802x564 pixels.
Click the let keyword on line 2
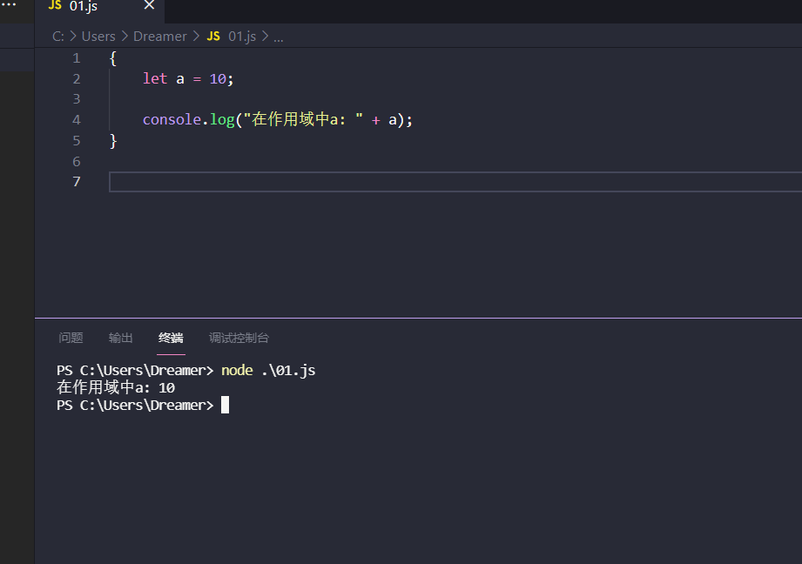pos(154,78)
